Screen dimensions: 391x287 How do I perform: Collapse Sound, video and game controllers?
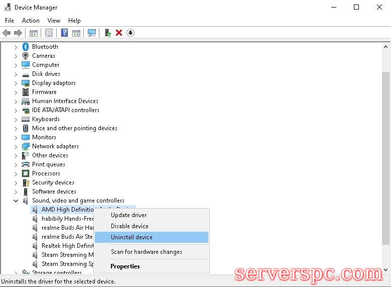[16, 201]
